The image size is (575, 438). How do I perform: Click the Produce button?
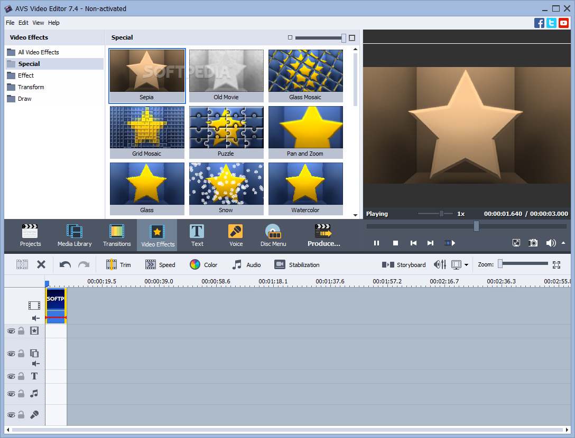324,235
